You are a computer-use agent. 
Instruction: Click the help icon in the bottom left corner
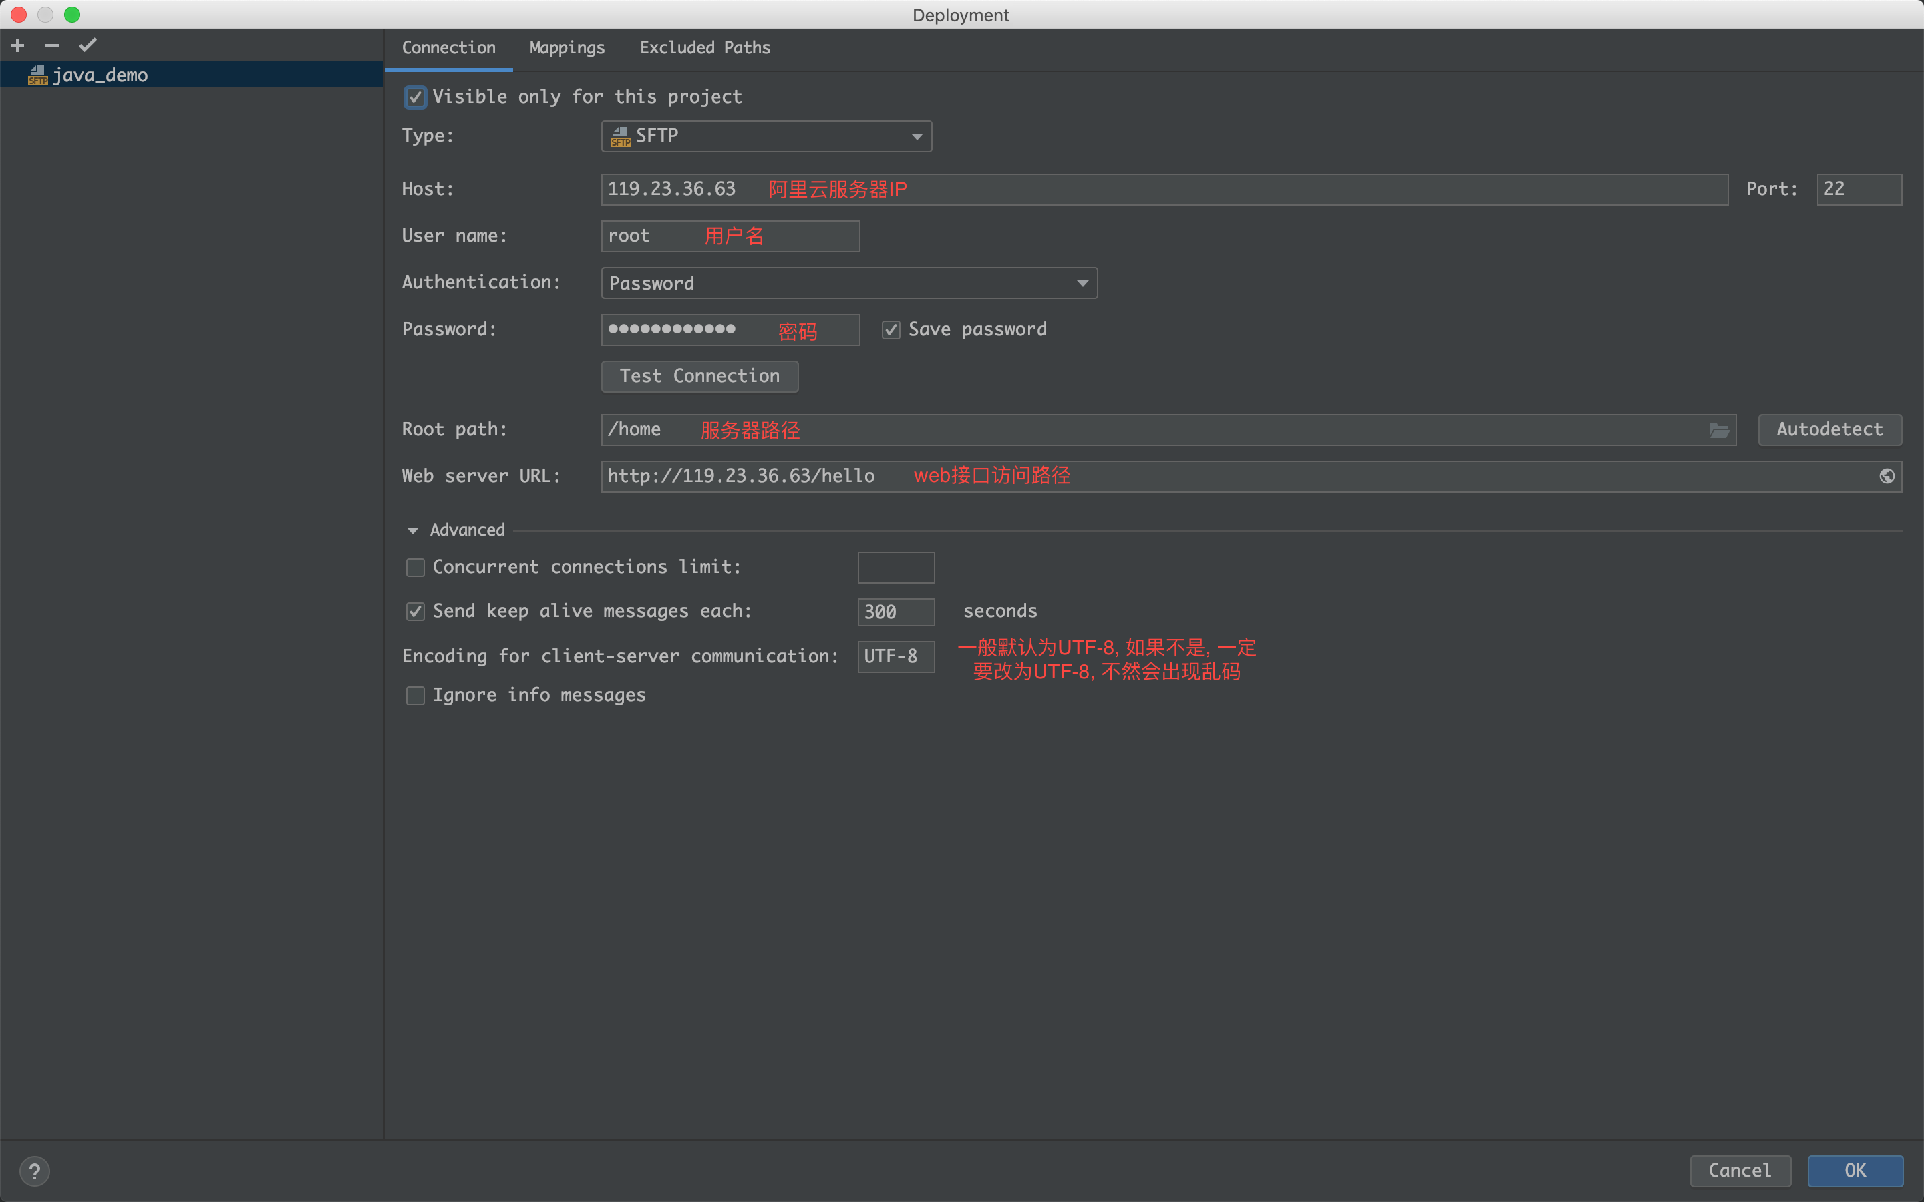click(35, 1171)
